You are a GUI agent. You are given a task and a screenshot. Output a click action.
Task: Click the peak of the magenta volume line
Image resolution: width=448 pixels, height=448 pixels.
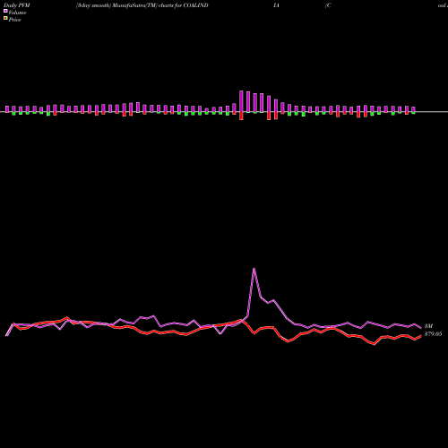pyautogui.click(x=254, y=269)
